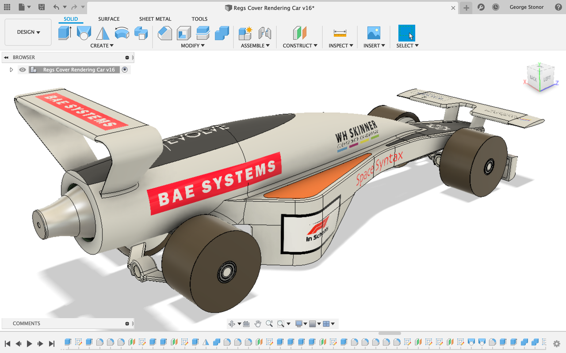Click the BACK face of the ViewCube
Image resolution: width=566 pixels, height=353 pixels.
click(x=534, y=79)
